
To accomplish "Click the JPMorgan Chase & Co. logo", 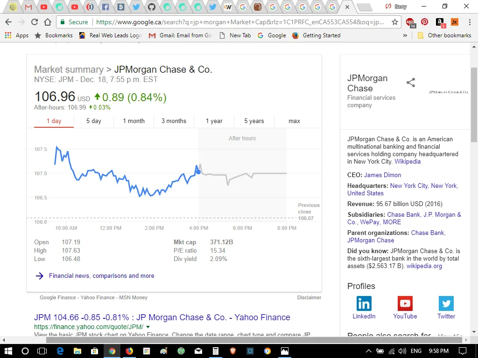I will tap(449, 92).
